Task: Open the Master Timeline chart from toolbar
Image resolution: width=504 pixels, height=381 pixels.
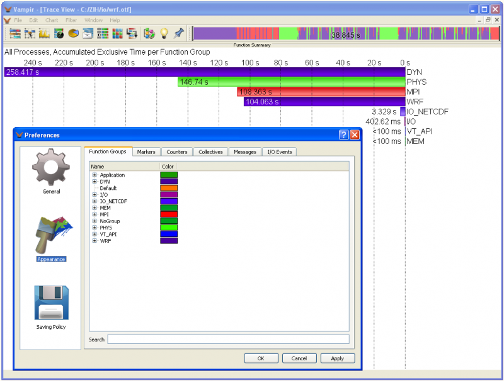Action: coord(14,34)
